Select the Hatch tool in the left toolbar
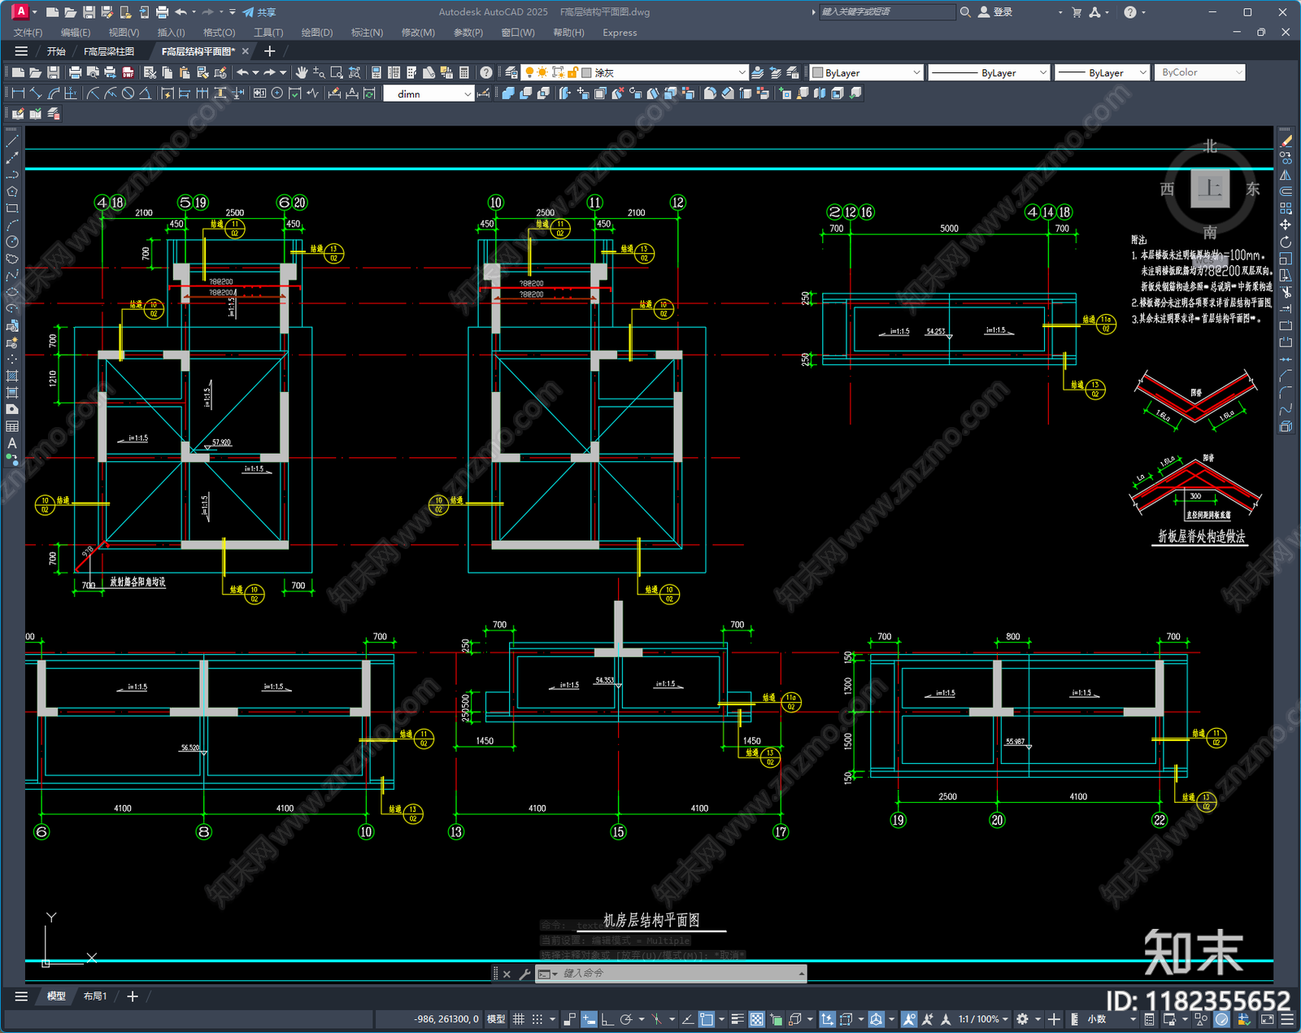The width and height of the screenshot is (1301, 1033). click(12, 376)
